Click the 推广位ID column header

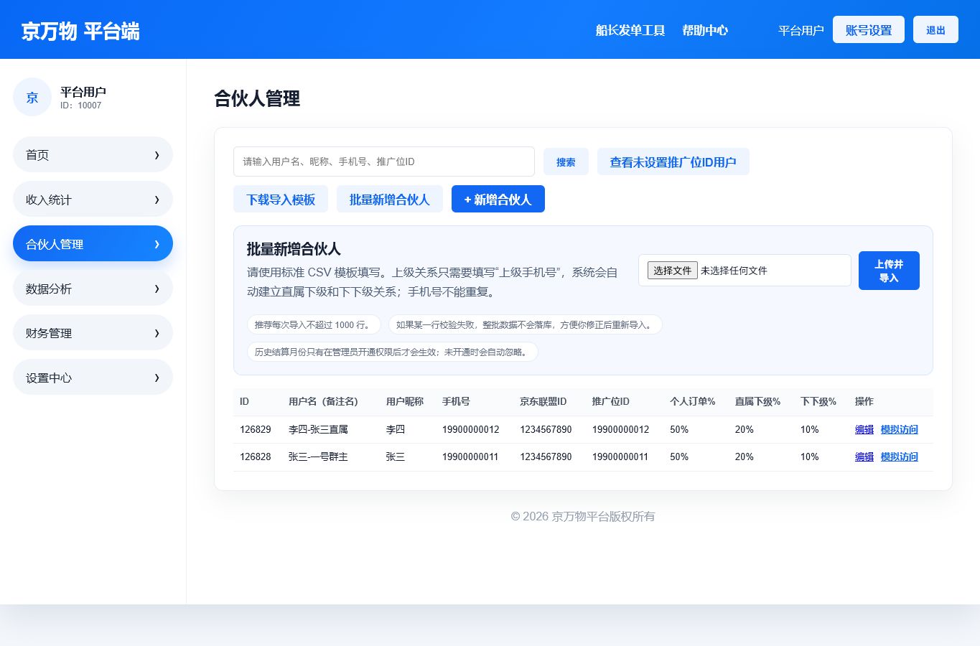[611, 401]
